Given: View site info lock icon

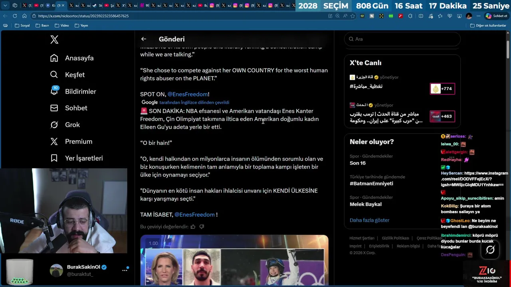Looking at the screenshot, I should [34, 16].
